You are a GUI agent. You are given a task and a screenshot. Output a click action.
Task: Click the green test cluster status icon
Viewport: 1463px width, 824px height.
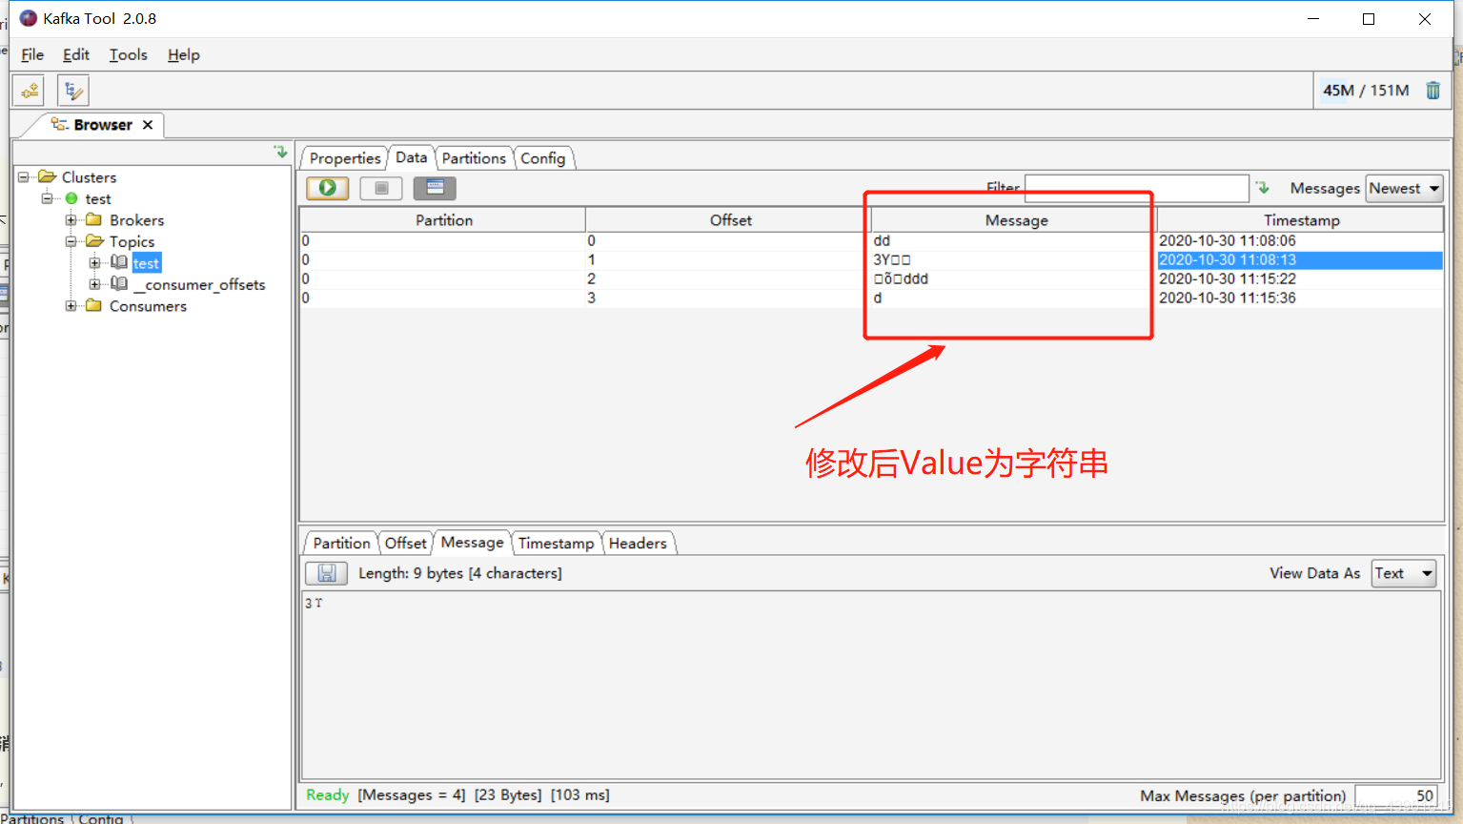[71, 198]
